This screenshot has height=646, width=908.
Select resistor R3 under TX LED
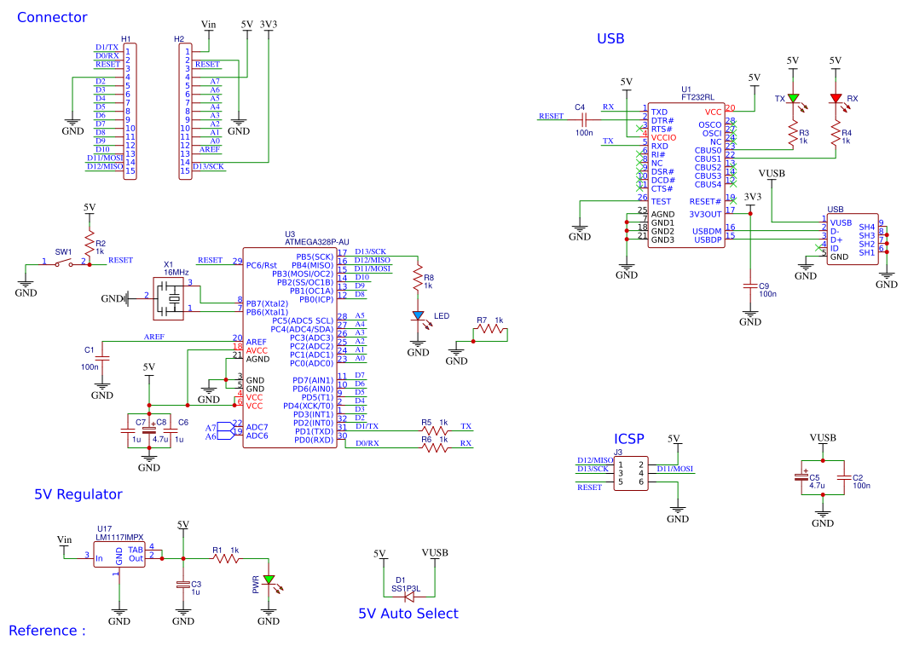pyautogui.click(x=793, y=133)
